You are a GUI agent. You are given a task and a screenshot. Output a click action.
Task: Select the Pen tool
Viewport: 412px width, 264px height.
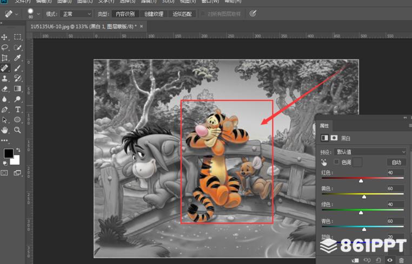pyautogui.click(x=4, y=110)
